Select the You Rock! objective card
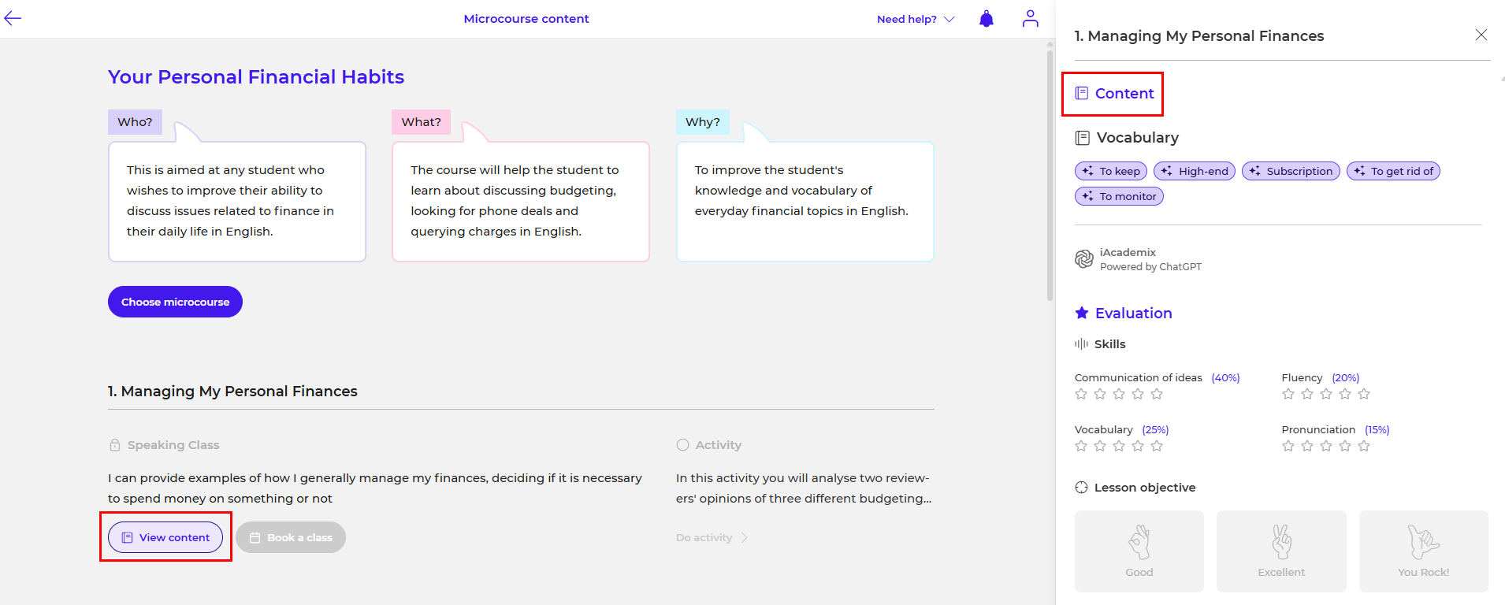 point(1423,551)
